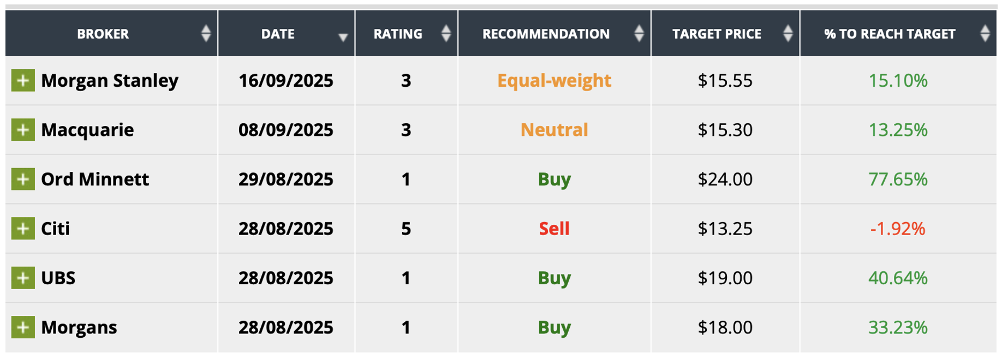Image resolution: width=1002 pixels, height=359 pixels.
Task: Click the green plus beside Citi
Action: [x=23, y=229]
